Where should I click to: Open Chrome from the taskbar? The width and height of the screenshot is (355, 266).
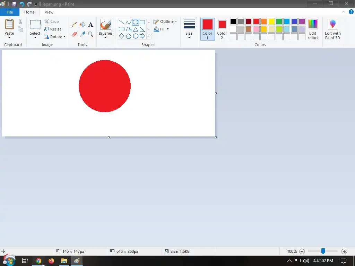(x=38, y=261)
